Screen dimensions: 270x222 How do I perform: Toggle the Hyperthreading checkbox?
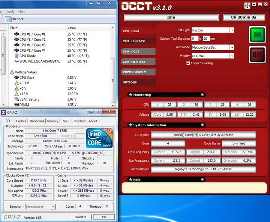click(x=188, y=63)
